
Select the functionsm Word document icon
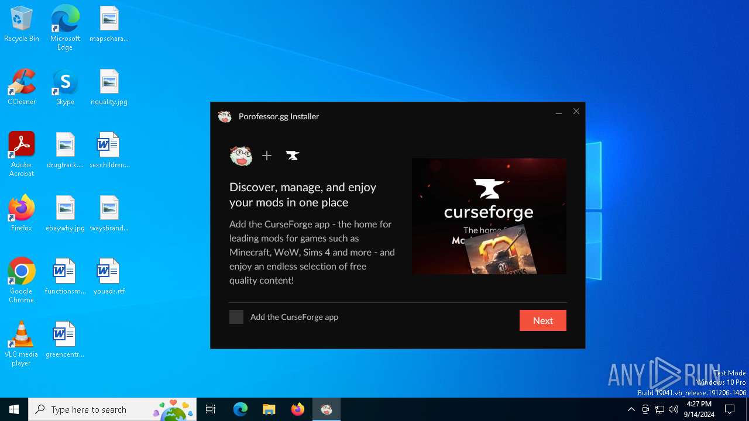[x=65, y=277]
